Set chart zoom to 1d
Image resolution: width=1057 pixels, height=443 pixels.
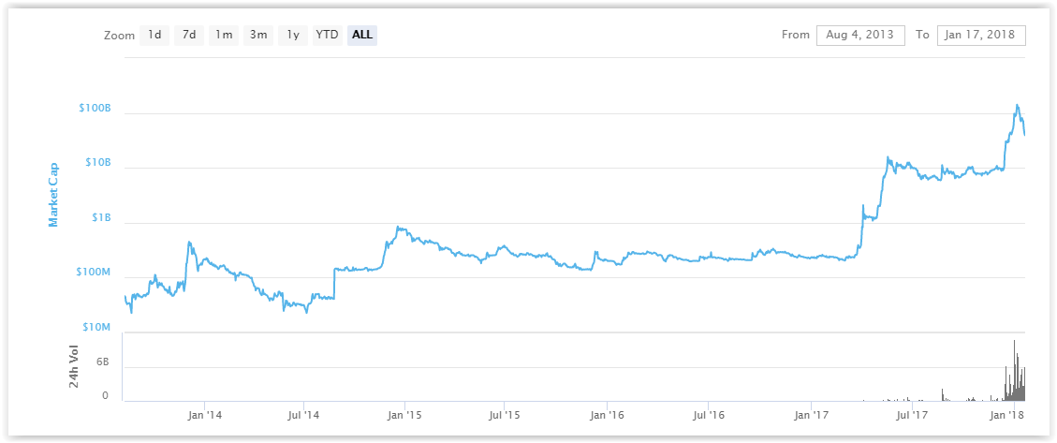pos(154,35)
